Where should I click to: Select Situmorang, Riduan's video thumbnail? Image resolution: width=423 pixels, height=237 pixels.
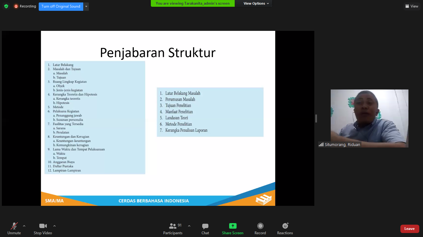click(x=369, y=118)
